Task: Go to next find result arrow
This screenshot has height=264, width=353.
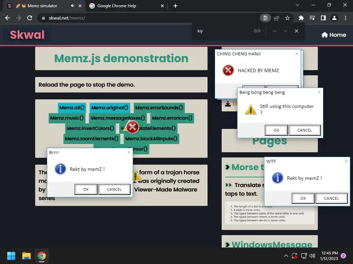Action: pos(285,31)
